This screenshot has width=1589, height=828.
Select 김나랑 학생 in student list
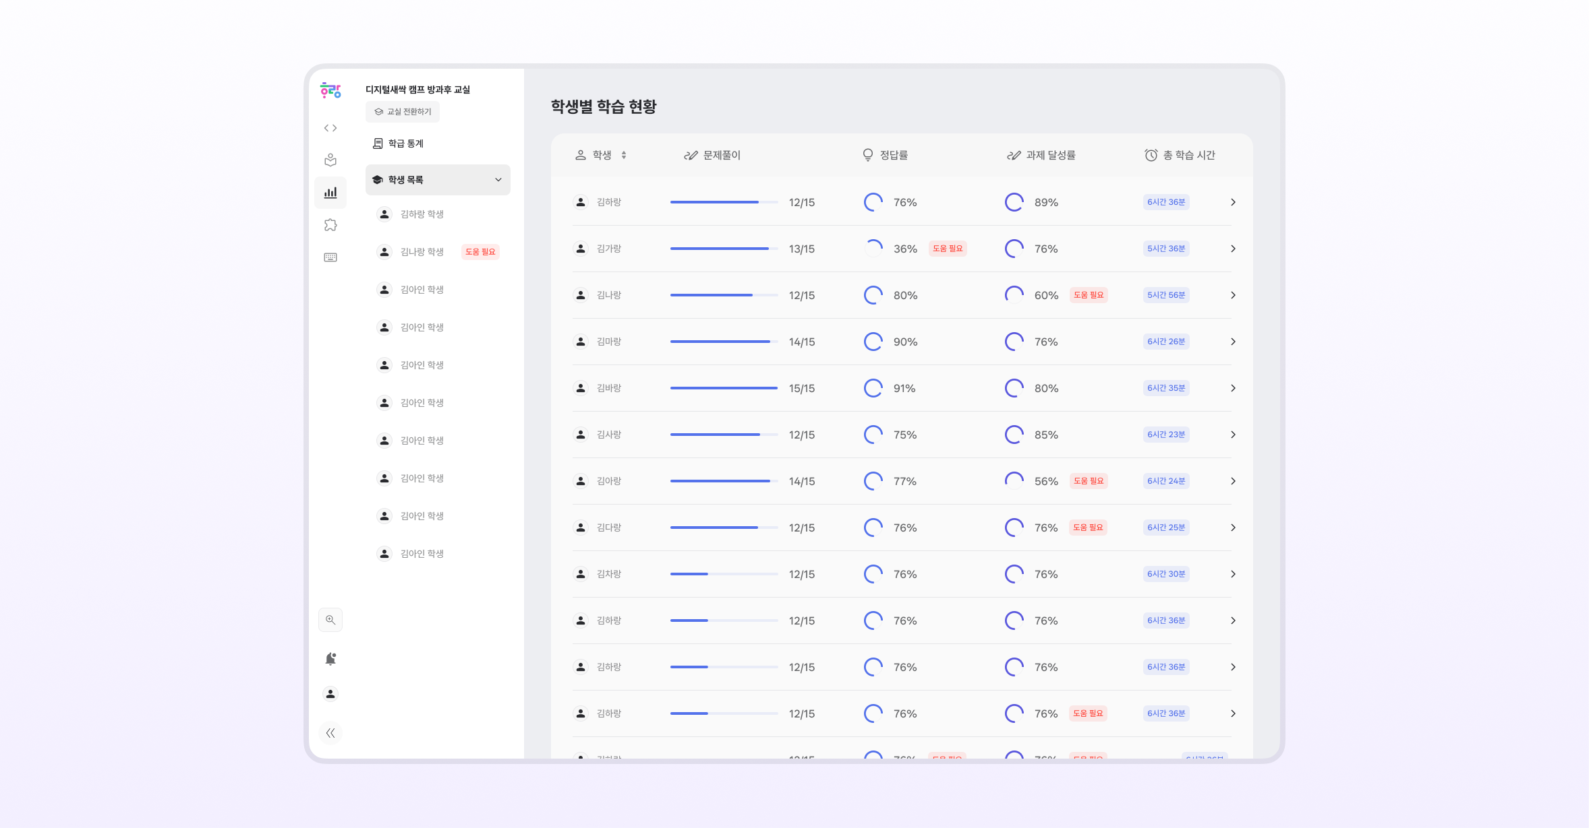click(422, 252)
